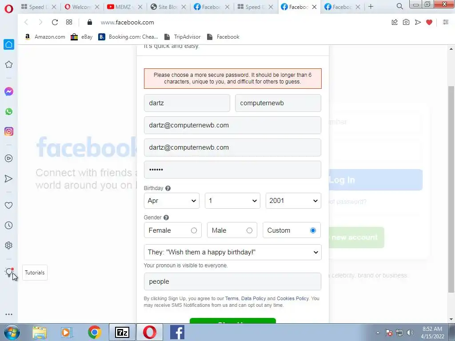Open the Opera menu logo
Viewport: 455px width, 341px height.
9,8
